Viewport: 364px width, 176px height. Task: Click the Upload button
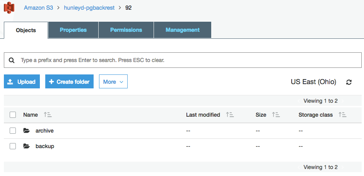pos(22,82)
